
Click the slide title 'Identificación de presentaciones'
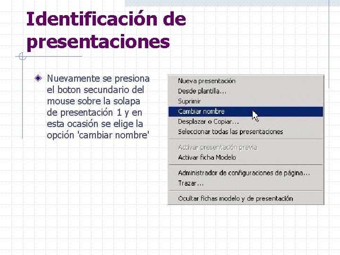point(106,30)
